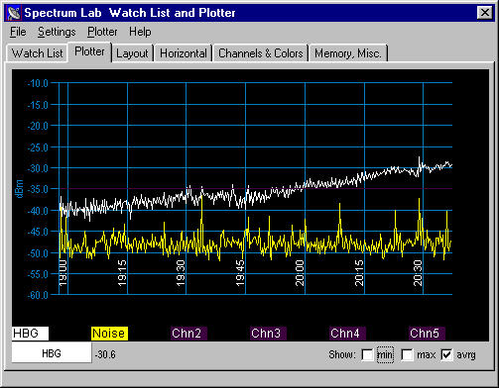The width and height of the screenshot is (499, 388).
Task: Click the -10.0 axis label
Action: [x=38, y=83]
